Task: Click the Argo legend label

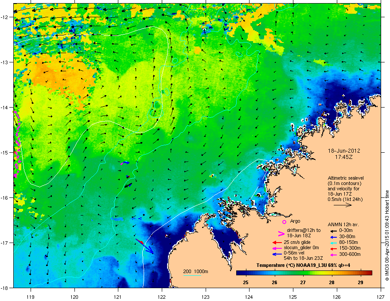Action: pyautogui.click(x=295, y=221)
